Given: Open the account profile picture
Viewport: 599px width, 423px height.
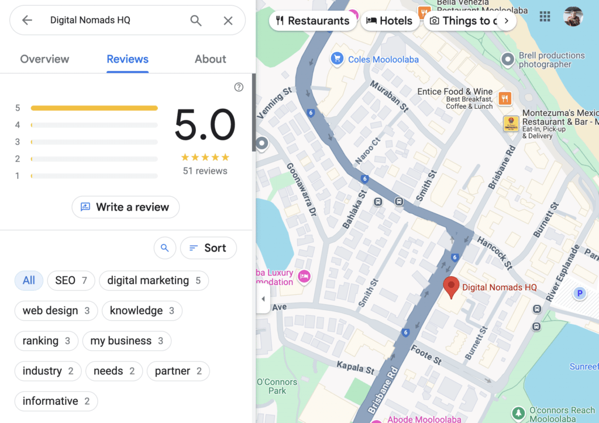Looking at the screenshot, I should [x=573, y=16].
